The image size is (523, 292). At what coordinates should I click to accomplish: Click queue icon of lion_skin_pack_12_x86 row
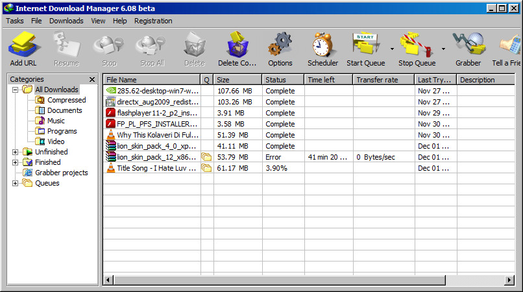206,157
